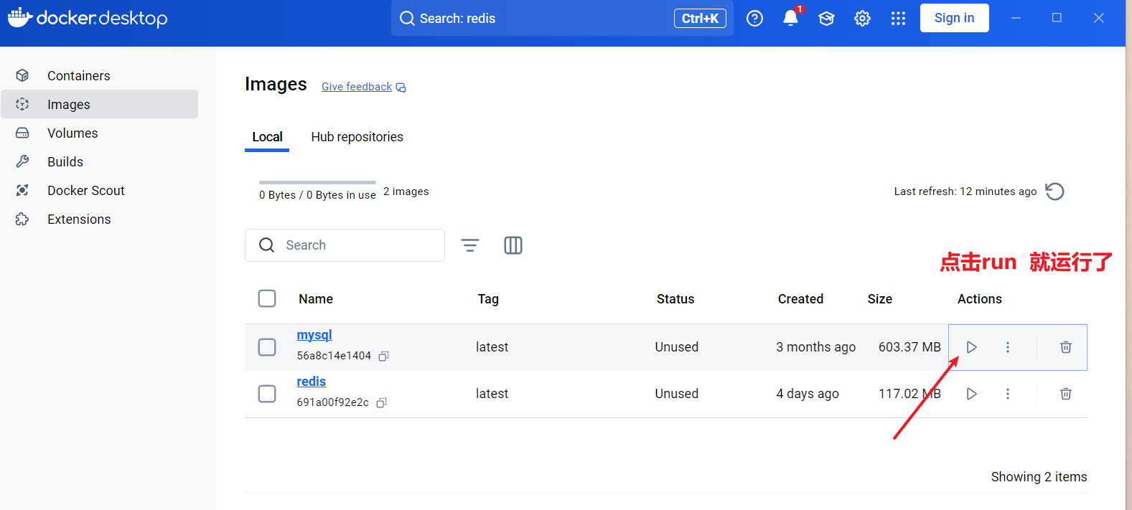
Task: Switch to Hub repositories tab
Action: point(357,137)
